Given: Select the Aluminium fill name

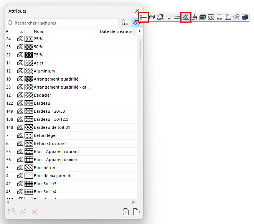Looking at the screenshot, I should (x=44, y=71).
